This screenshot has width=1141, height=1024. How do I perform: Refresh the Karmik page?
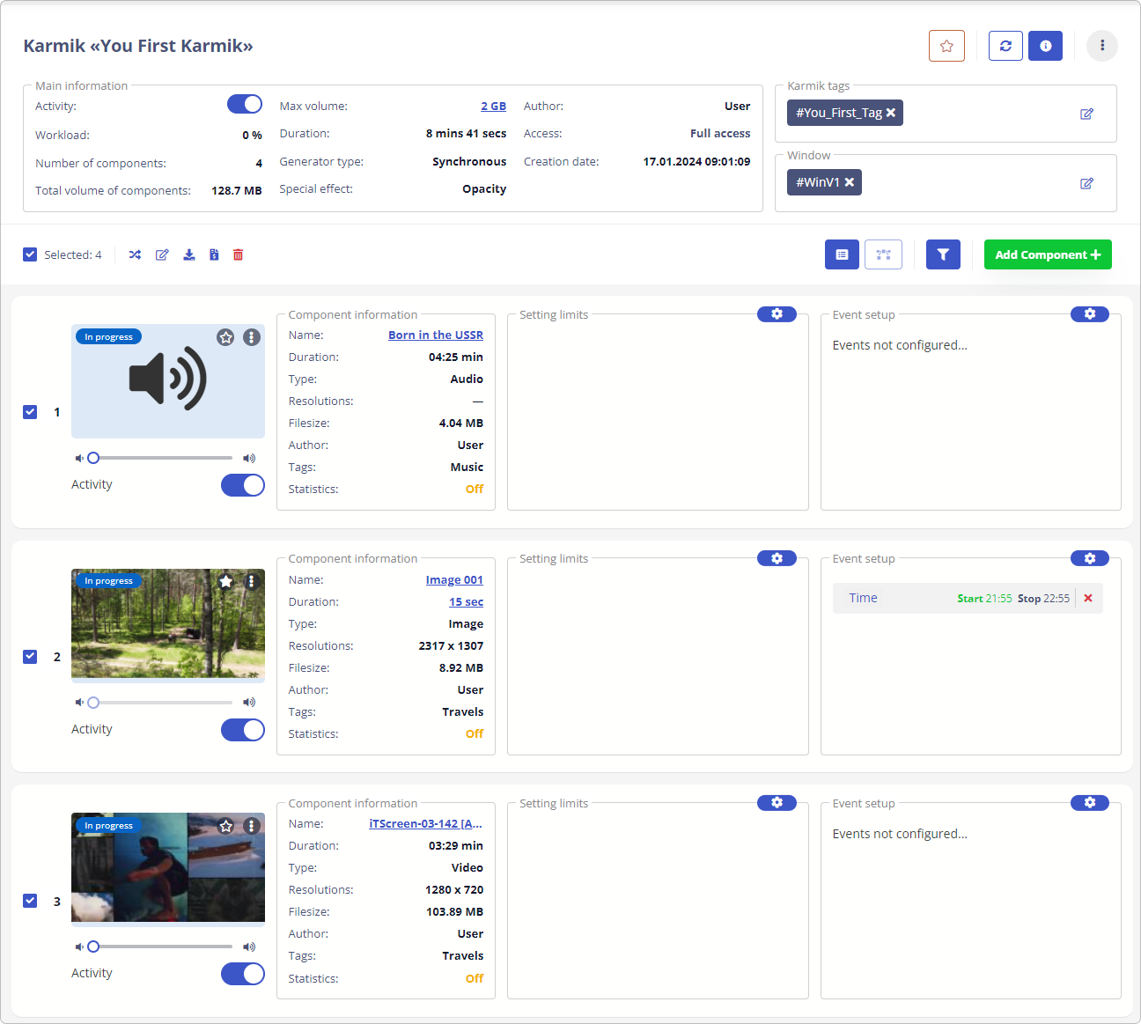1005,46
